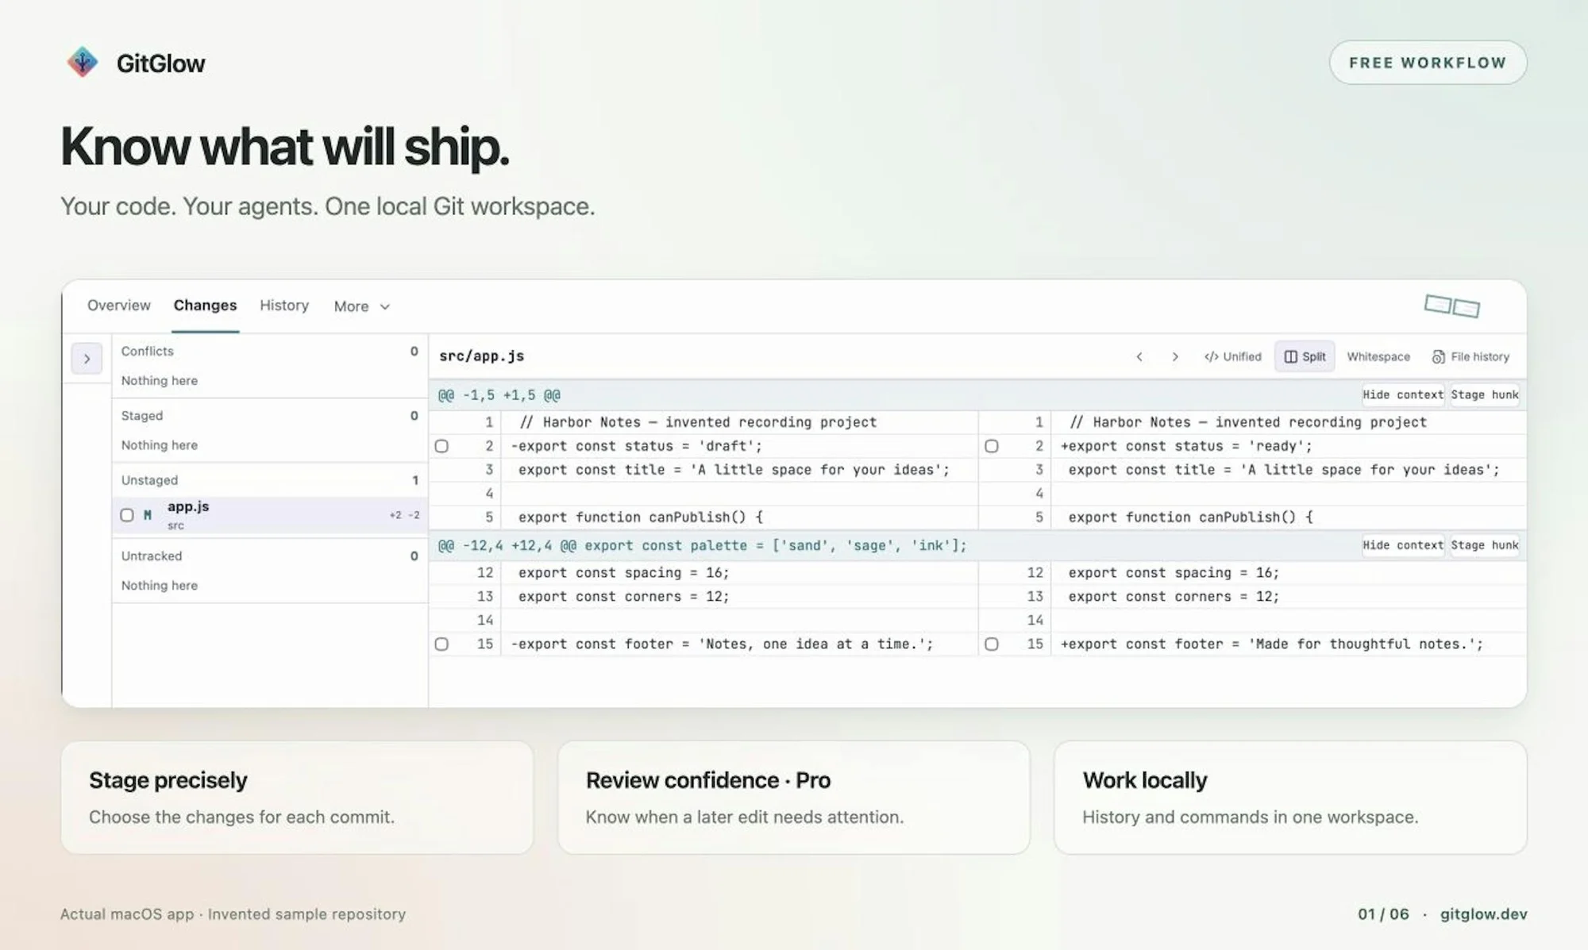Select Split diff view

1305,357
